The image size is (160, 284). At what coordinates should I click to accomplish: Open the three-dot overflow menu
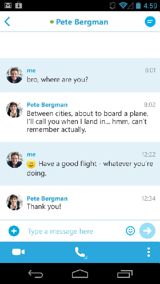(149, 252)
